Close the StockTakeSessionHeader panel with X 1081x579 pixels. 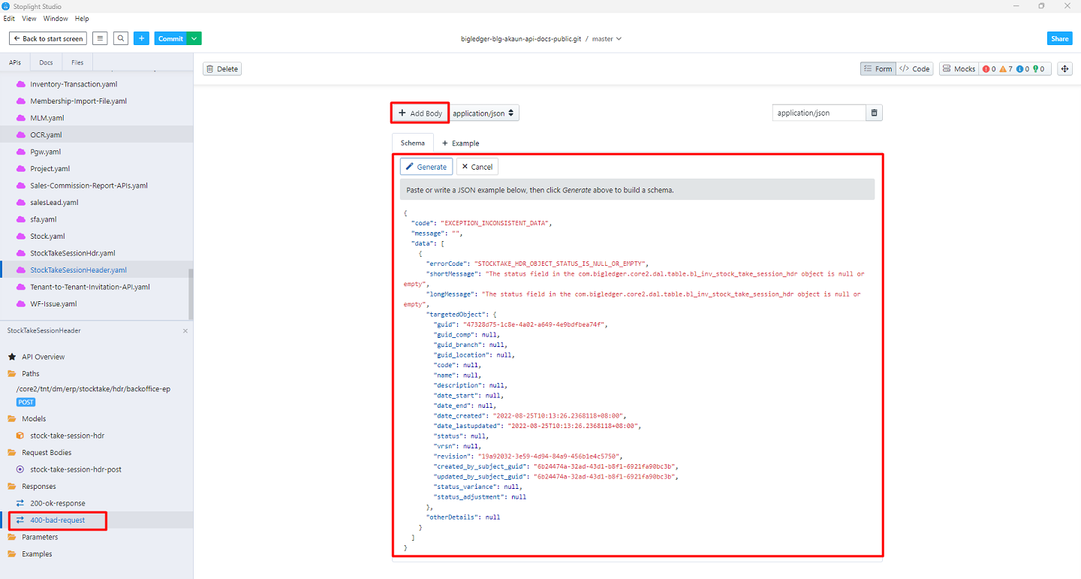coord(185,330)
